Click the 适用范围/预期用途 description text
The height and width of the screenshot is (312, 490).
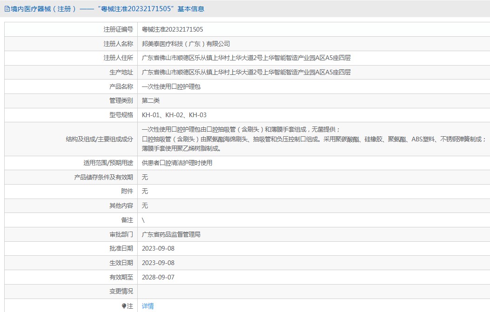(177, 163)
